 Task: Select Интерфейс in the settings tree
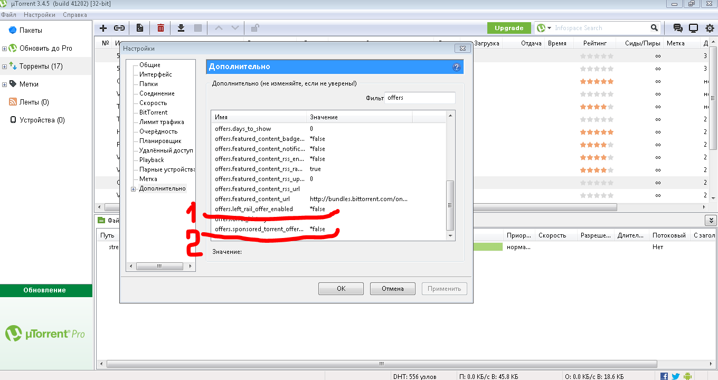156,74
